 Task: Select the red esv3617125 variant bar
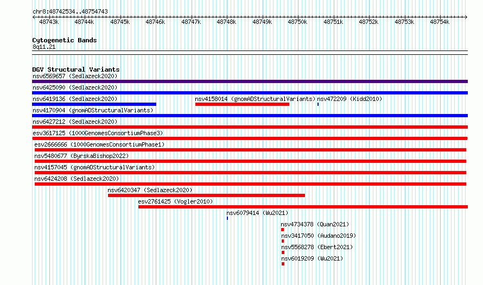[x=250, y=138]
